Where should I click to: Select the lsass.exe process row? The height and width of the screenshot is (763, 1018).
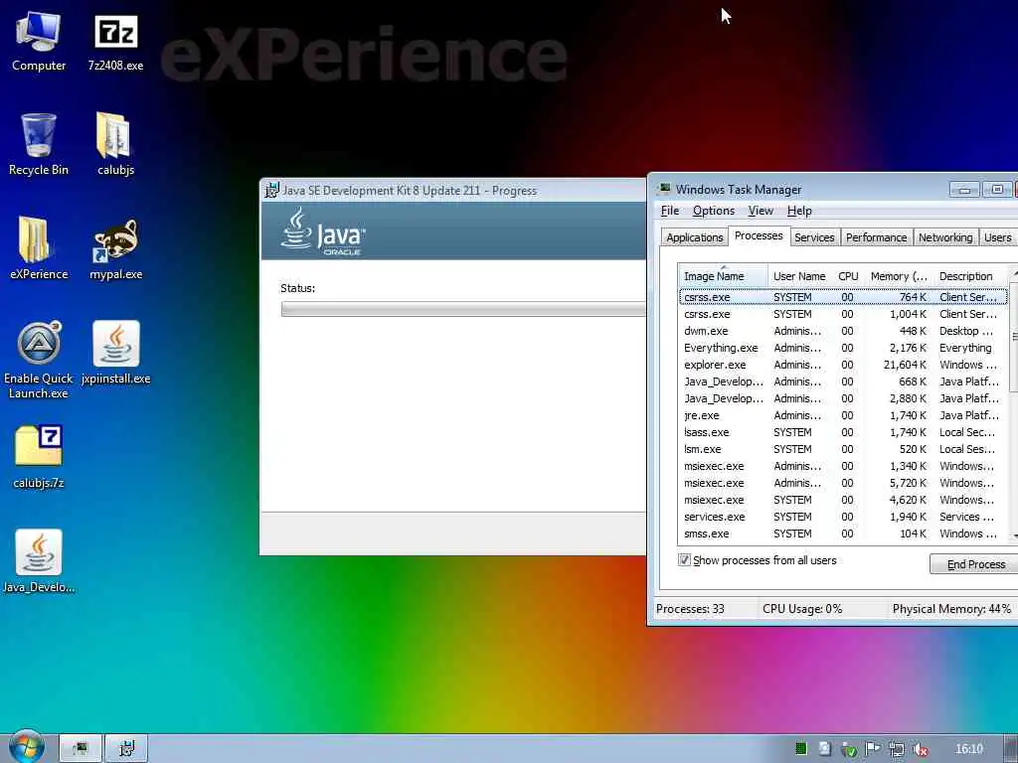click(x=843, y=432)
